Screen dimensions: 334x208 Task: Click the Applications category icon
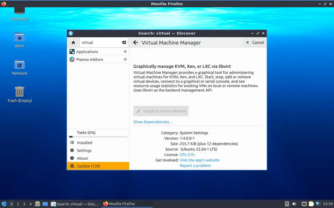click(x=72, y=51)
